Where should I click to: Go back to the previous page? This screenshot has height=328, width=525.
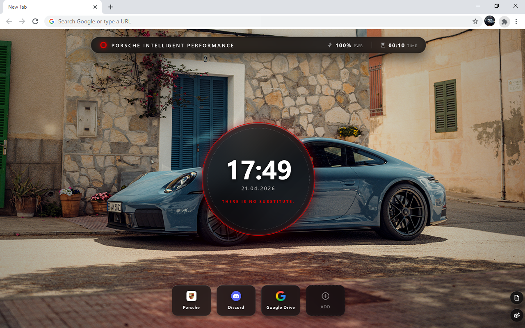pyautogui.click(x=9, y=21)
